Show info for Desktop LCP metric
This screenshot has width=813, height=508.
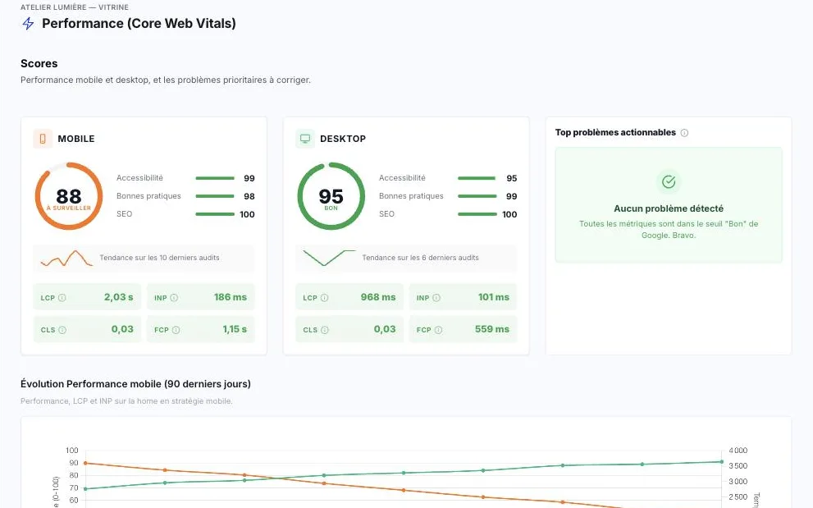(x=325, y=298)
